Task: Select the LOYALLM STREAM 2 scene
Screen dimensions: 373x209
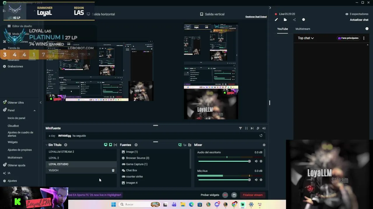Action: pos(81,152)
